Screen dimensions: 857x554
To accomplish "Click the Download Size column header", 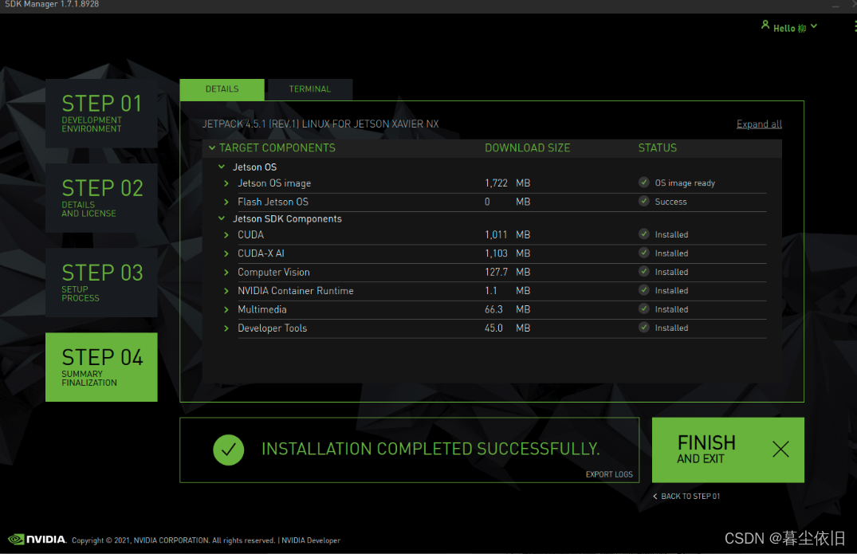I will 528,147.
